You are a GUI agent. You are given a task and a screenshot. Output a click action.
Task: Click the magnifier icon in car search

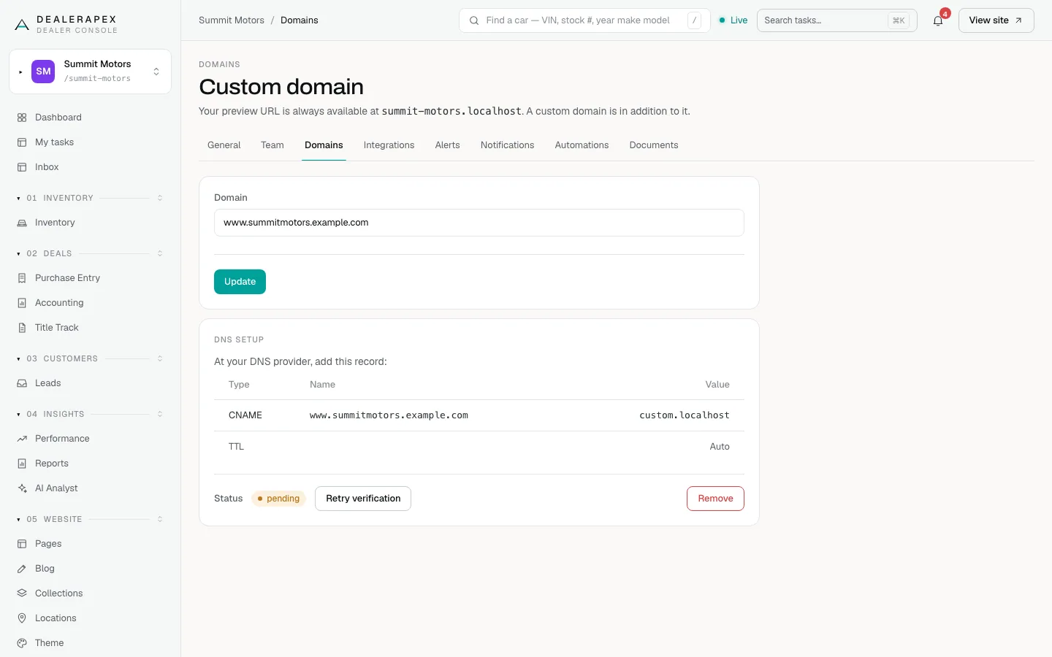click(x=474, y=20)
